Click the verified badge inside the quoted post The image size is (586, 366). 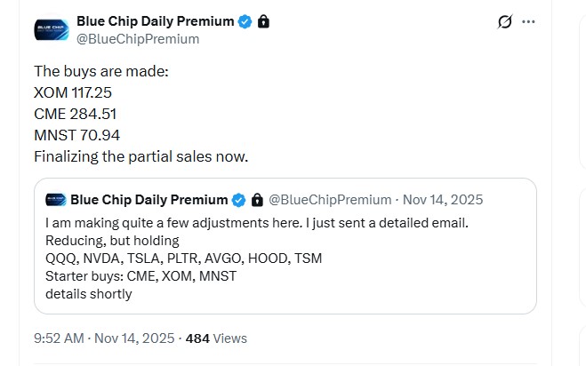click(239, 199)
